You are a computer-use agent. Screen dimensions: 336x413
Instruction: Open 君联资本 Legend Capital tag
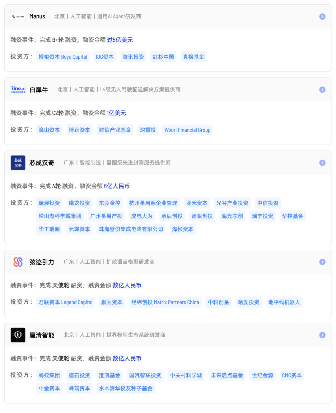pos(65,302)
